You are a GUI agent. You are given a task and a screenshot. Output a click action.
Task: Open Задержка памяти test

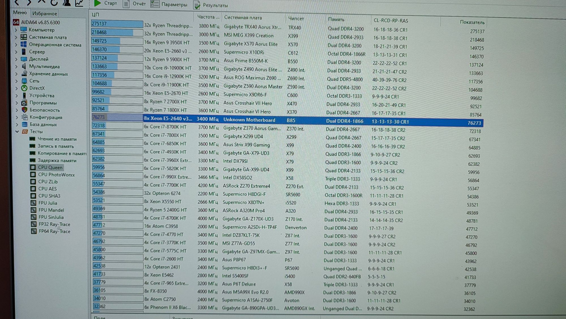pyautogui.click(x=57, y=161)
